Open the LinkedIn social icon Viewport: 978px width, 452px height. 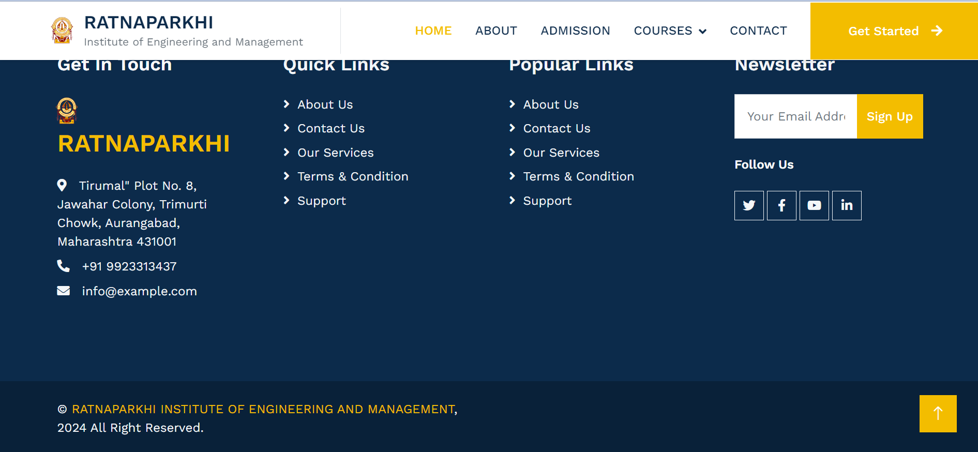847,205
